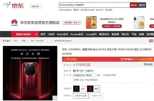This screenshot has width=154, height=101.
Task: Open the Mate系列 navigation tab
Action: 62,34
